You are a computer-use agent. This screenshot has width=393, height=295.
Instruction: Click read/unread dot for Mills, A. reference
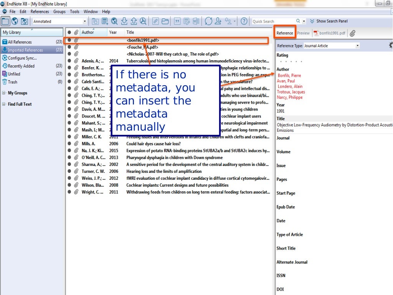[69, 144]
